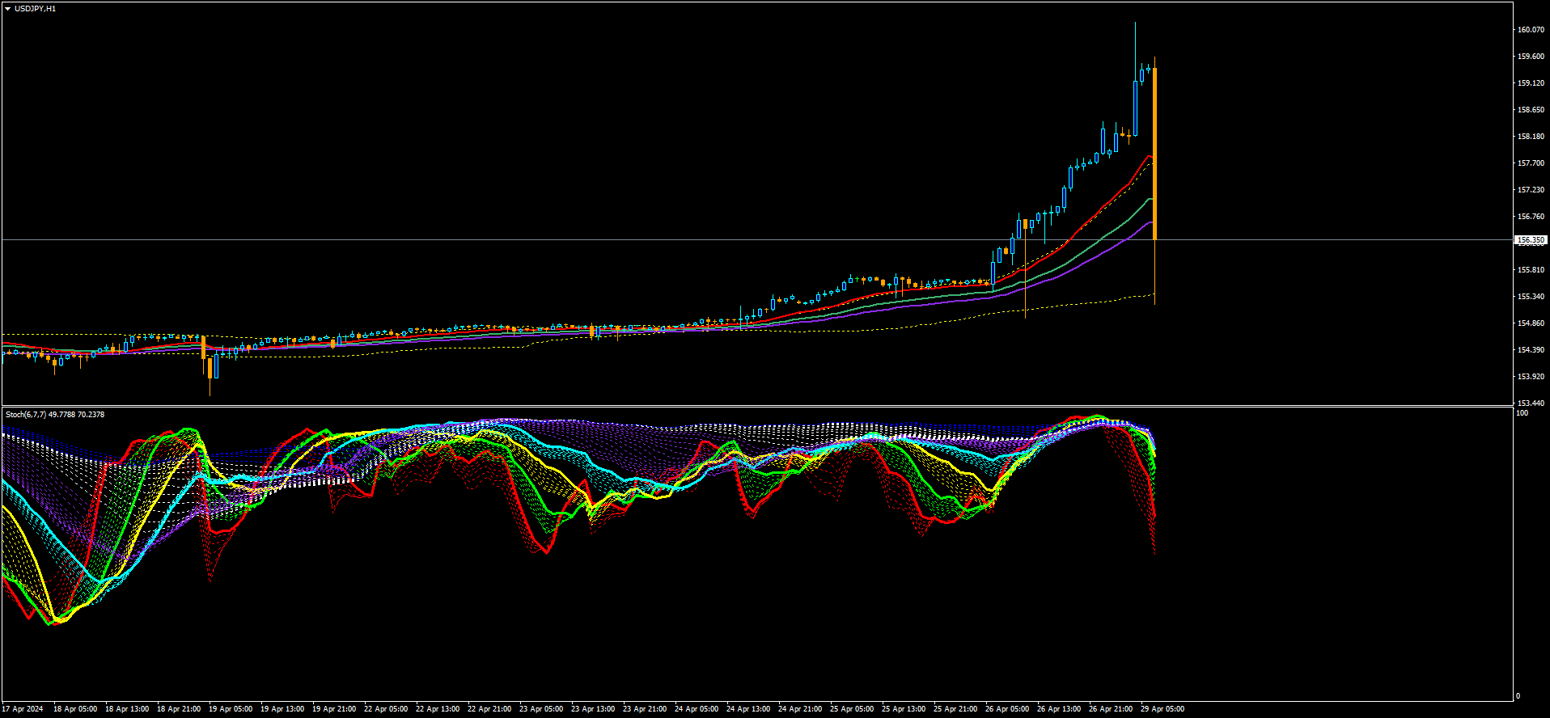This screenshot has width=1550, height=718.
Task: Click the 19 Apr 13:00 time label
Action: (x=282, y=709)
